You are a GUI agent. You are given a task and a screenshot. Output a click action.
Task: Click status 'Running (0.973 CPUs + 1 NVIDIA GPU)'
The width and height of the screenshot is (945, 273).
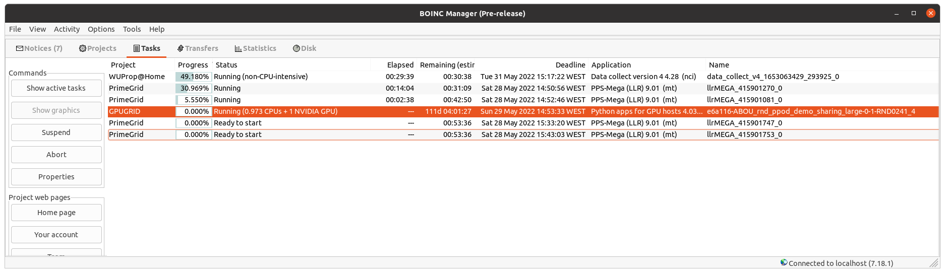click(x=276, y=111)
